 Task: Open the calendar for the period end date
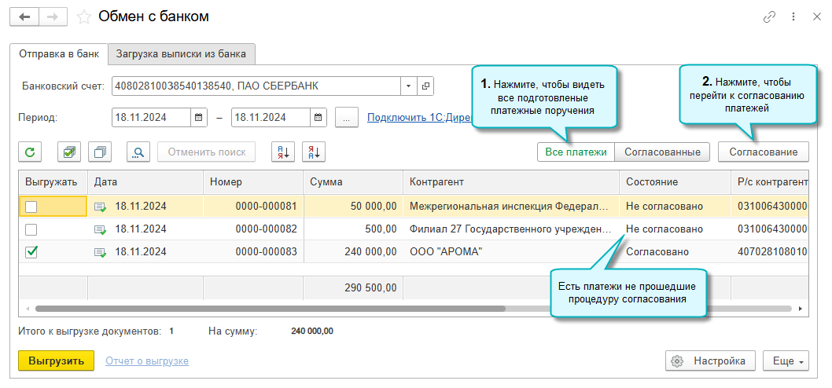click(318, 117)
